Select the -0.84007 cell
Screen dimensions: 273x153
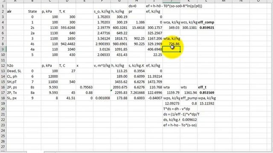154,98
